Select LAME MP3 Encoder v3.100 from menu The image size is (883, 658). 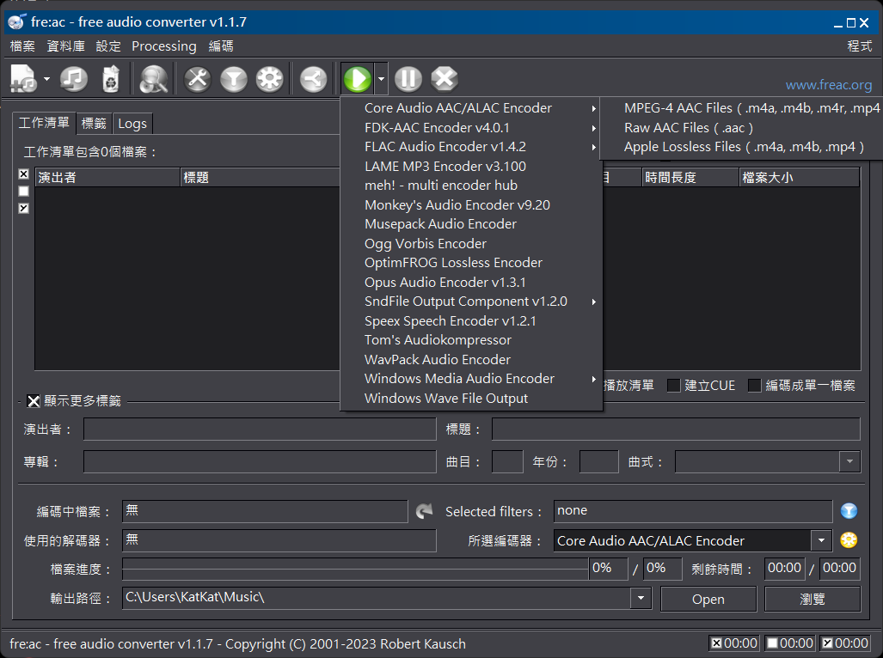point(445,166)
